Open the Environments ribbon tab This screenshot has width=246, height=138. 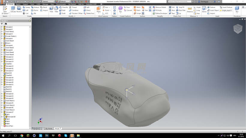tap(61, 4)
